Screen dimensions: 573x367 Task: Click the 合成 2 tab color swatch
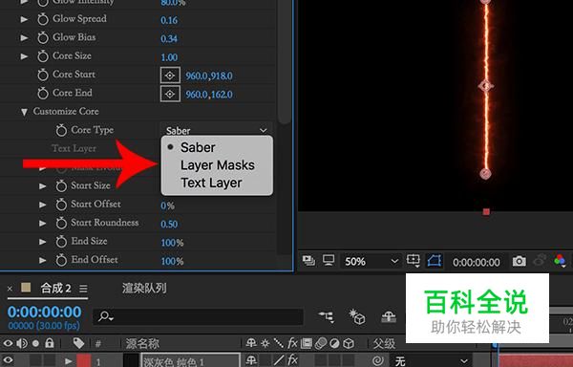tap(26, 288)
